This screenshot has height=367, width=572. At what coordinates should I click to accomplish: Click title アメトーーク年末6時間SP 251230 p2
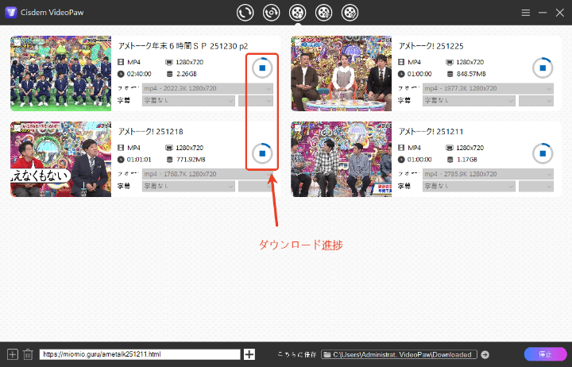click(x=184, y=46)
